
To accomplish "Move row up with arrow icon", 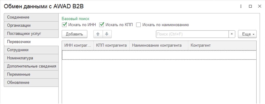I will (98, 34).
